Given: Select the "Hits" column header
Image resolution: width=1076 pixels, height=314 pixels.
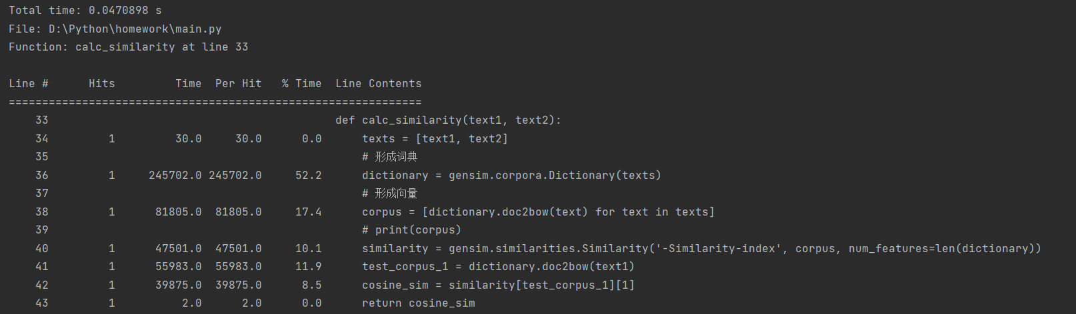Looking at the screenshot, I should pyautogui.click(x=101, y=84).
